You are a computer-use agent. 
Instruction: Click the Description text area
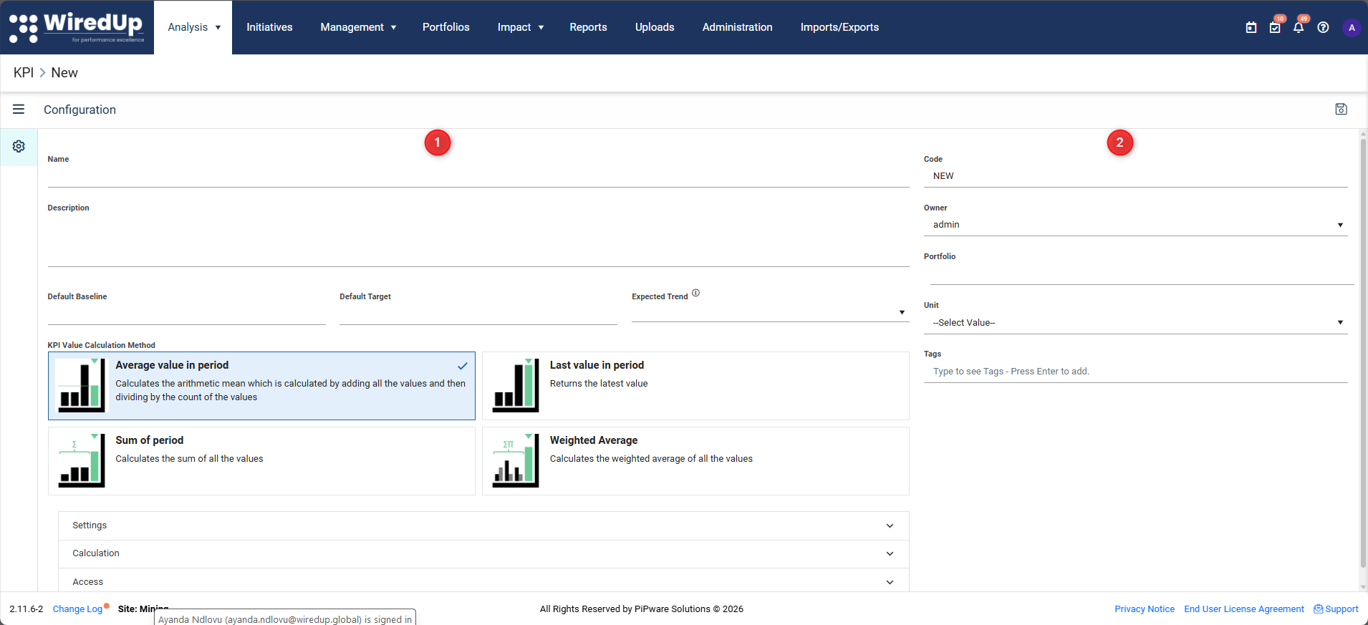tap(478, 241)
